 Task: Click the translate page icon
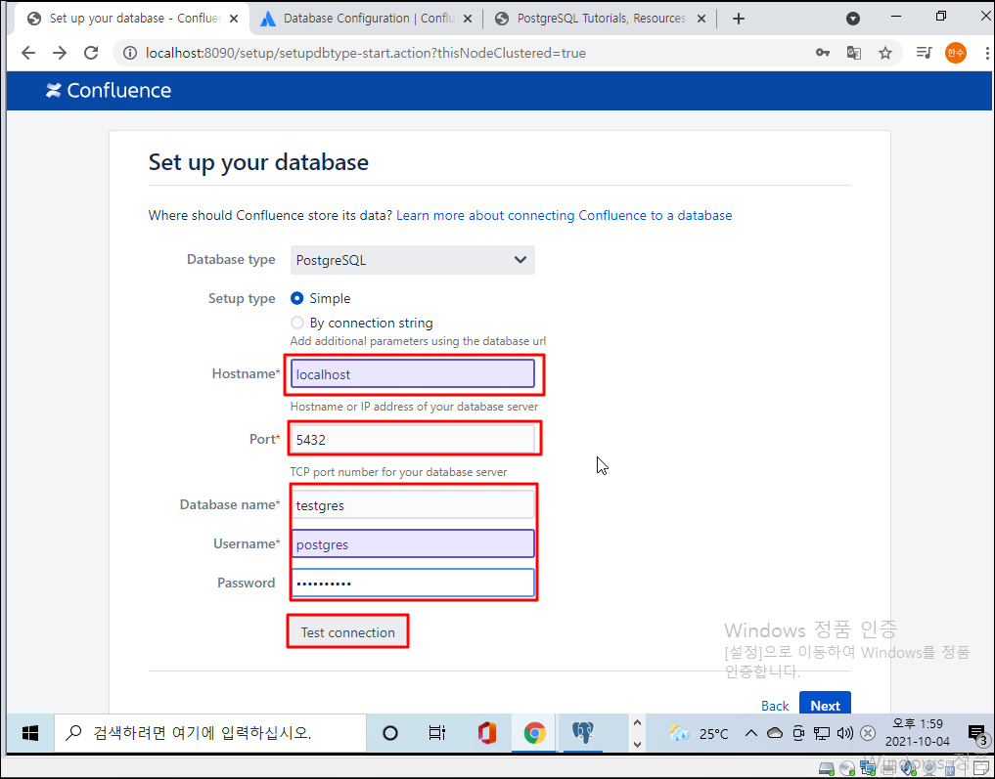coord(854,53)
